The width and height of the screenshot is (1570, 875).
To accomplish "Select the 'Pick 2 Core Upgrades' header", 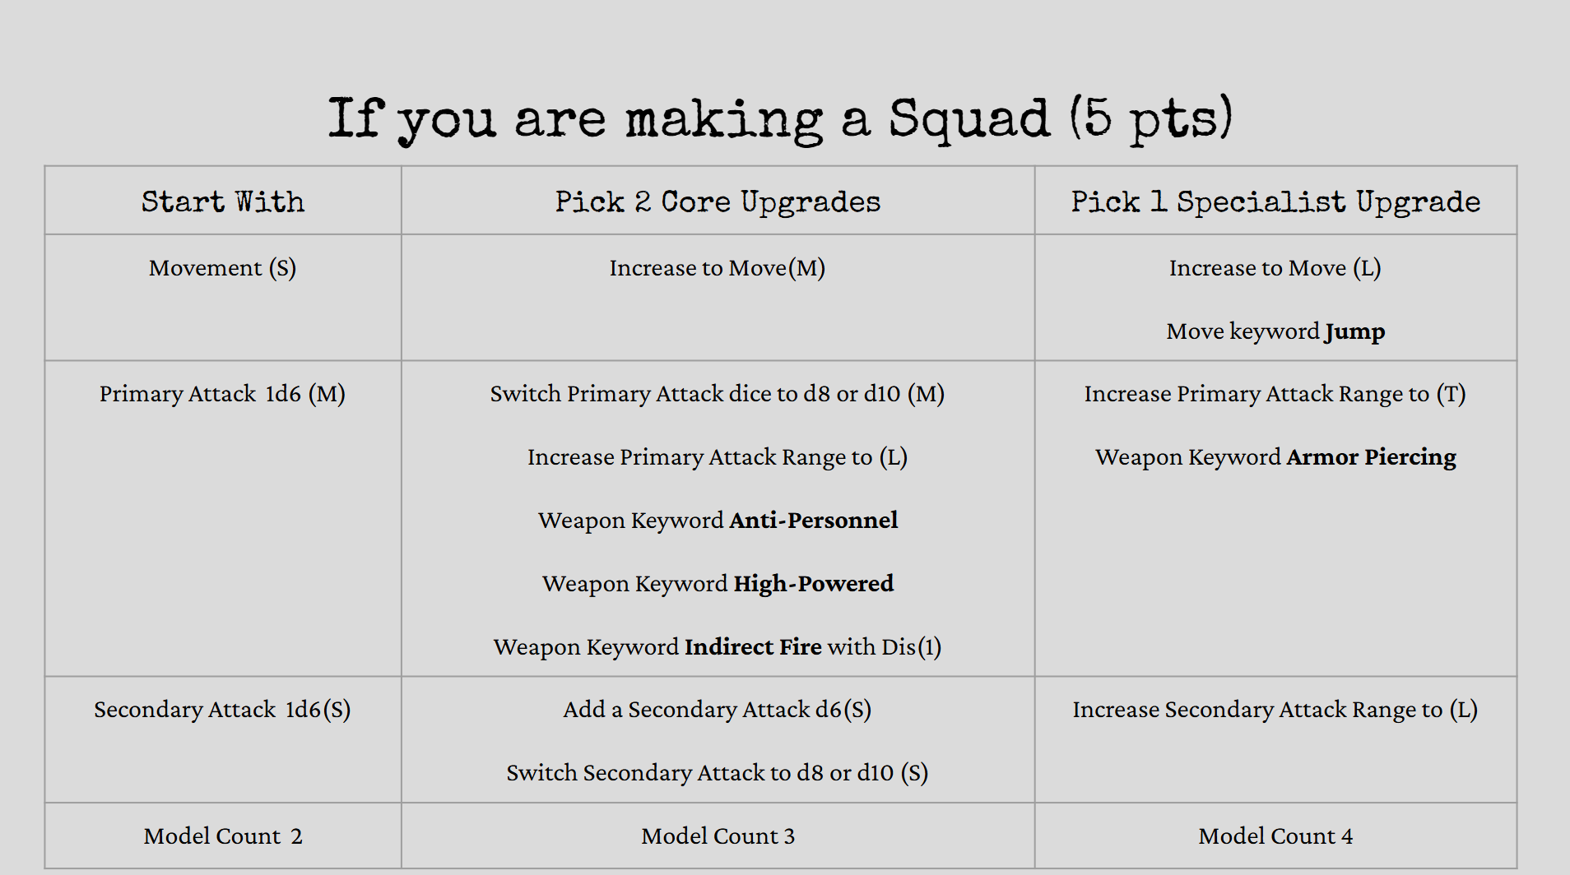I will (718, 201).
